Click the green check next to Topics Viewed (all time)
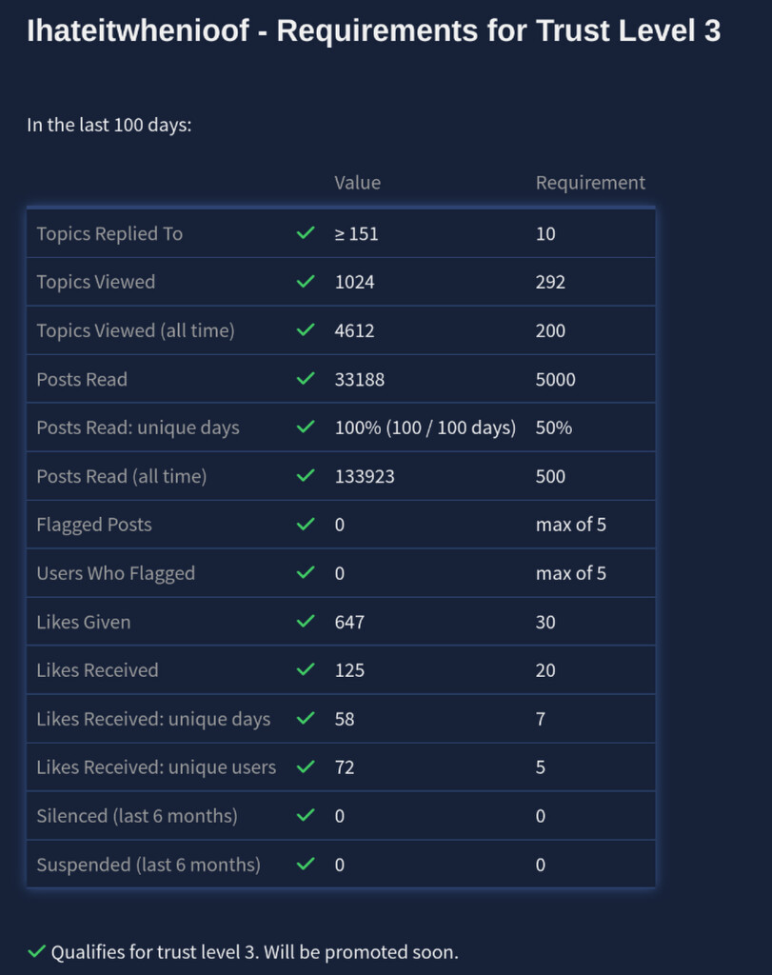The height and width of the screenshot is (975, 772). (x=306, y=330)
